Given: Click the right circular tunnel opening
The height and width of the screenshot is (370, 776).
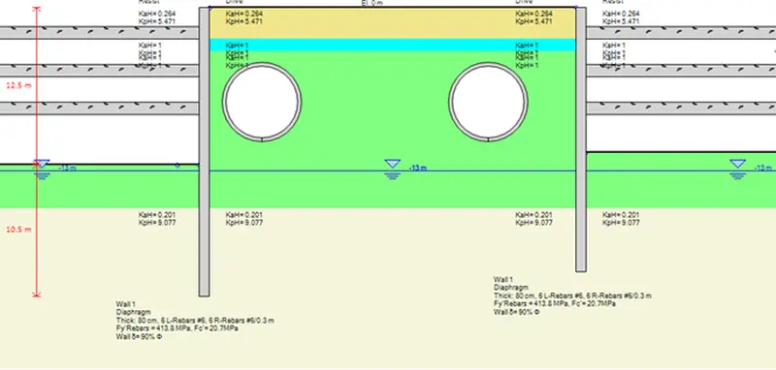Looking at the screenshot, I should click(488, 102).
